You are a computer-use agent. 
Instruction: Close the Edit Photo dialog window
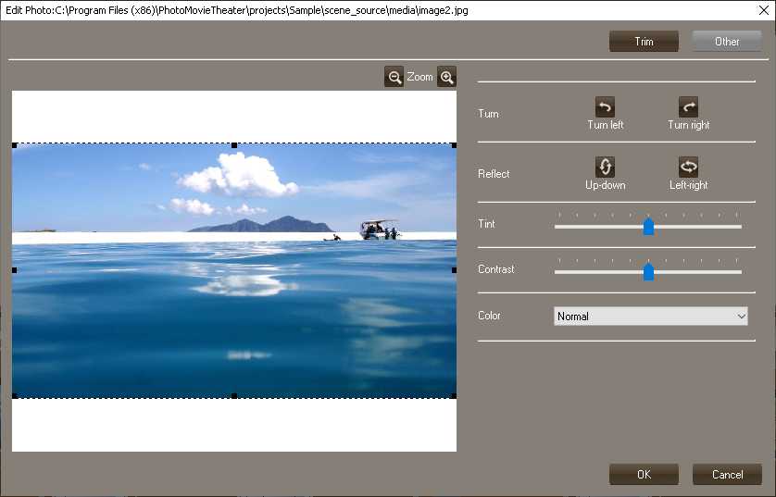pos(764,10)
